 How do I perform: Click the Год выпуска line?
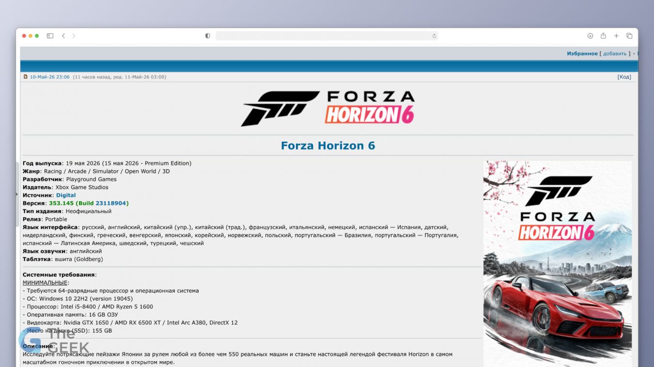[107, 163]
